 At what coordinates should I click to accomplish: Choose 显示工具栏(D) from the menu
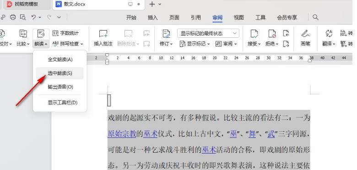click(60, 103)
